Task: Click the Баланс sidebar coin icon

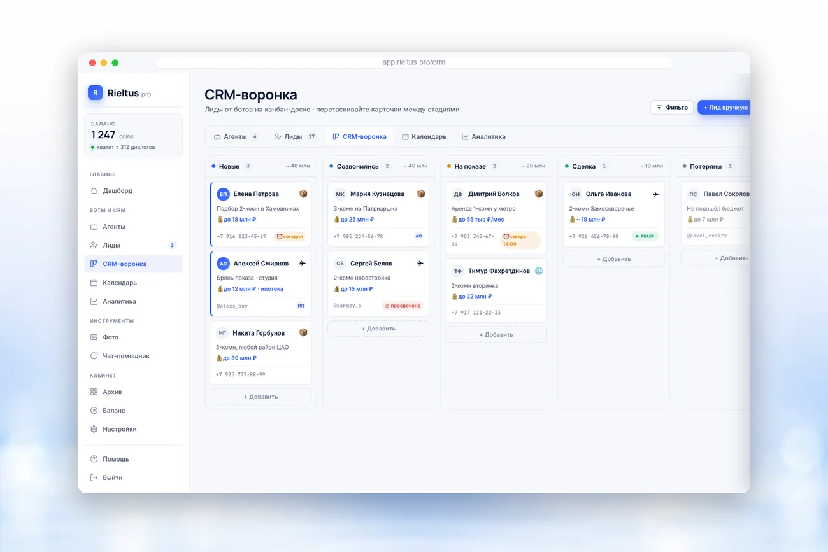Action: [x=94, y=411]
